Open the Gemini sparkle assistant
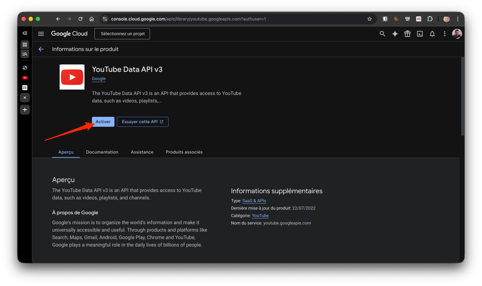Viewport: 482px width, 286px height. click(395, 34)
